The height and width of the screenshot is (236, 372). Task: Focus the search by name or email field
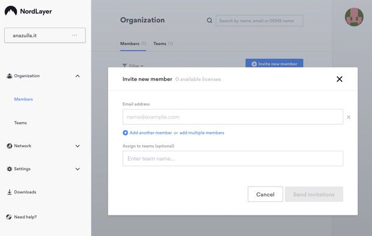tap(259, 21)
